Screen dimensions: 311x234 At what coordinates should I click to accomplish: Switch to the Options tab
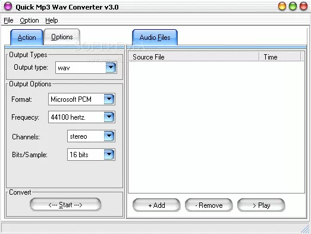(62, 37)
